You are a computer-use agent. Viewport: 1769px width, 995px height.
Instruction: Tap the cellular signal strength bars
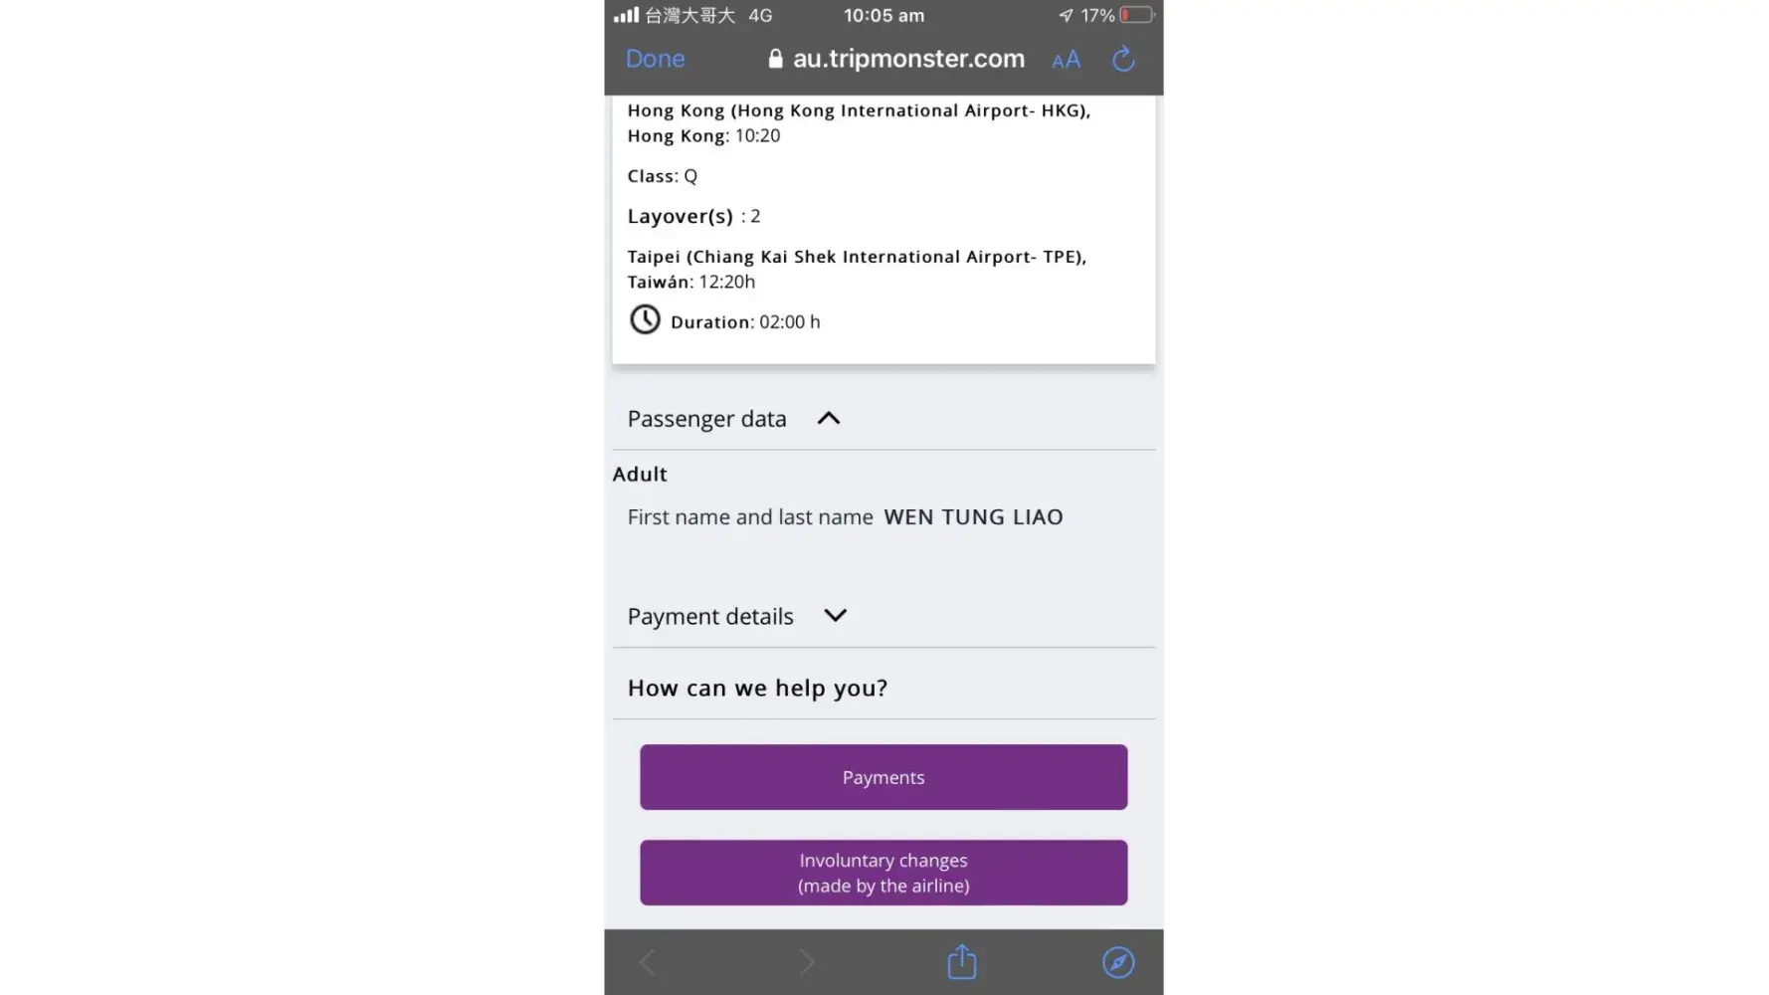click(x=626, y=15)
